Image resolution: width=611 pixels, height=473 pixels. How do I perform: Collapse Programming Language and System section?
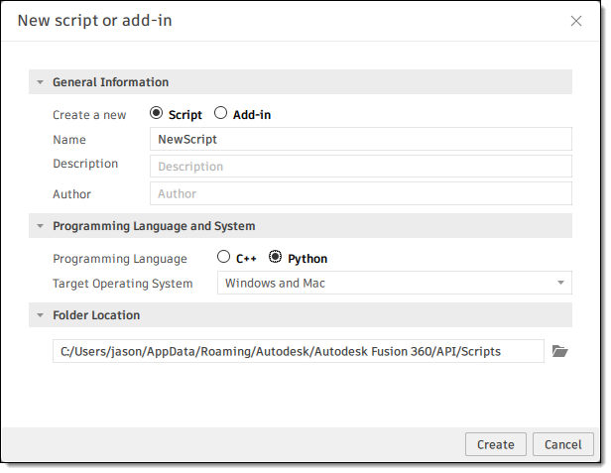coord(41,226)
